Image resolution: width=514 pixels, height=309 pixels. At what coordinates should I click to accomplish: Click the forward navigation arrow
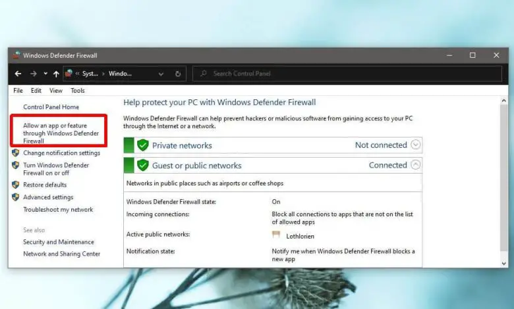click(34, 74)
